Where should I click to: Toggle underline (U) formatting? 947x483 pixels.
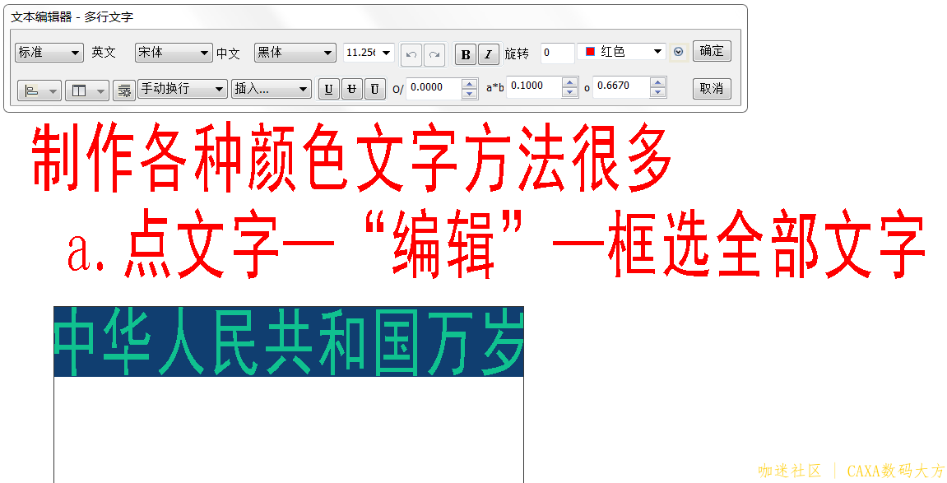pos(328,90)
